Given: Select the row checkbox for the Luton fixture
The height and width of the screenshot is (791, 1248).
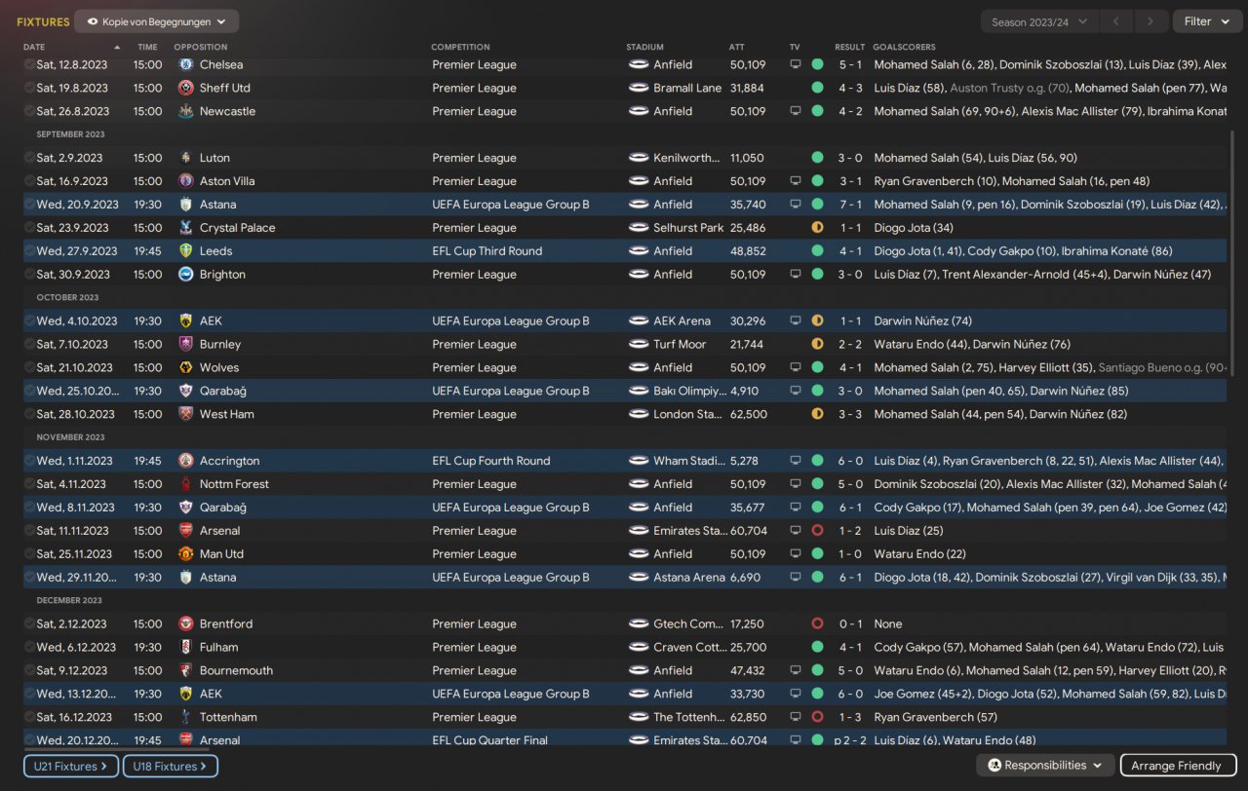Looking at the screenshot, I should (x=29, y=158).
